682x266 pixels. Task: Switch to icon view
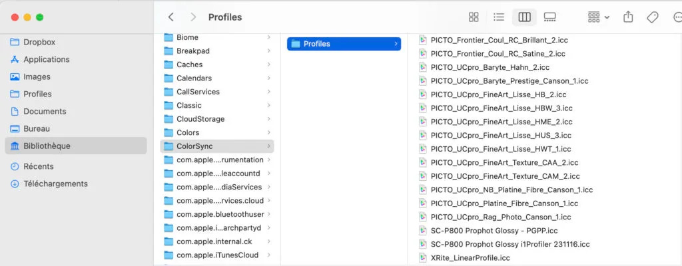(x=474, y=17)
